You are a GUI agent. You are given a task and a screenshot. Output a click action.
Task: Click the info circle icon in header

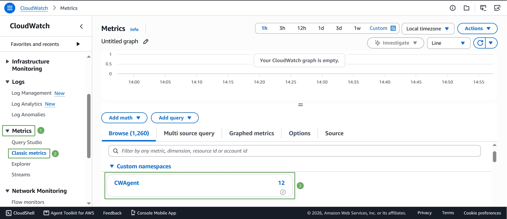coord(453,8)
